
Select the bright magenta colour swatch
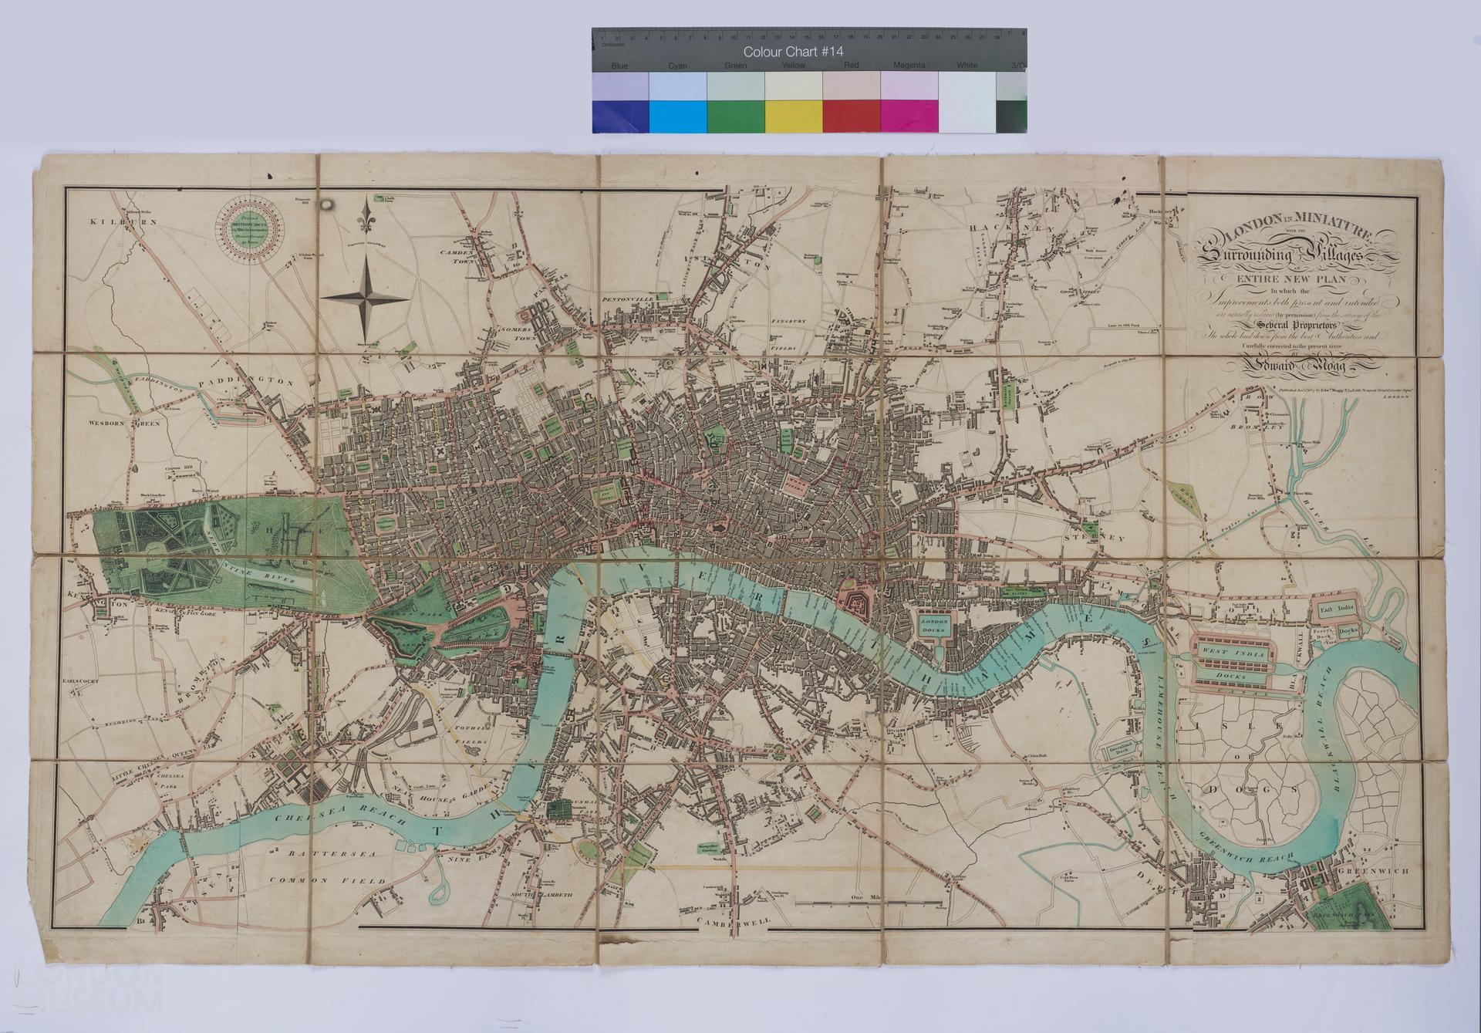click(x=909, y=116)
